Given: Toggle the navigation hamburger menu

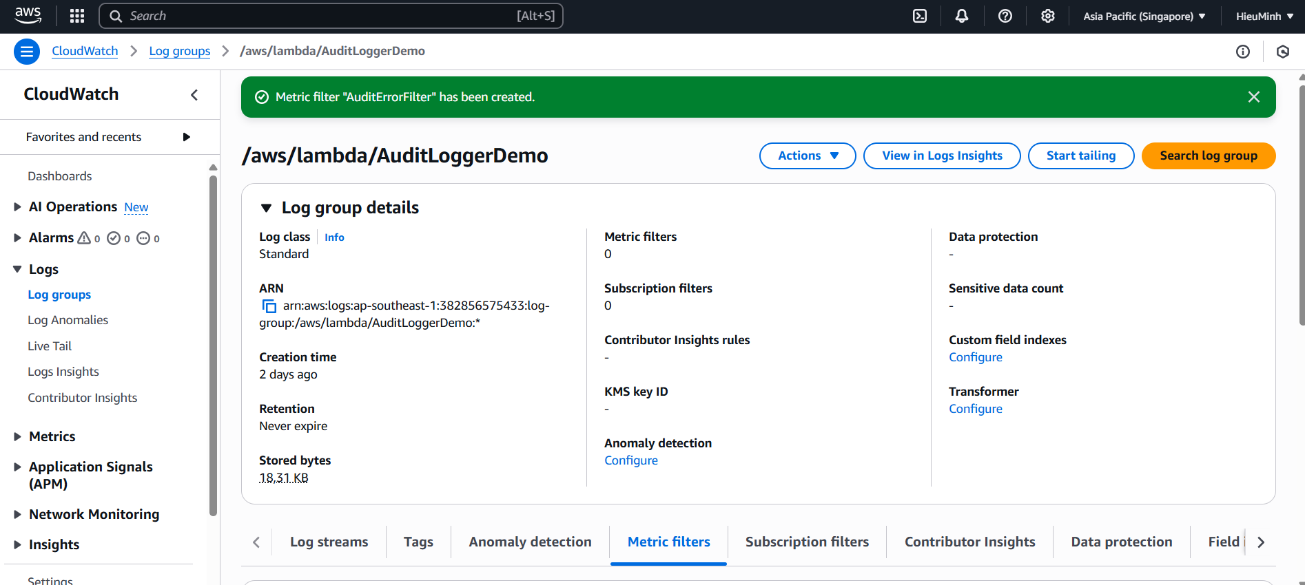Looking at the screenshot, I should coord(27,51).
